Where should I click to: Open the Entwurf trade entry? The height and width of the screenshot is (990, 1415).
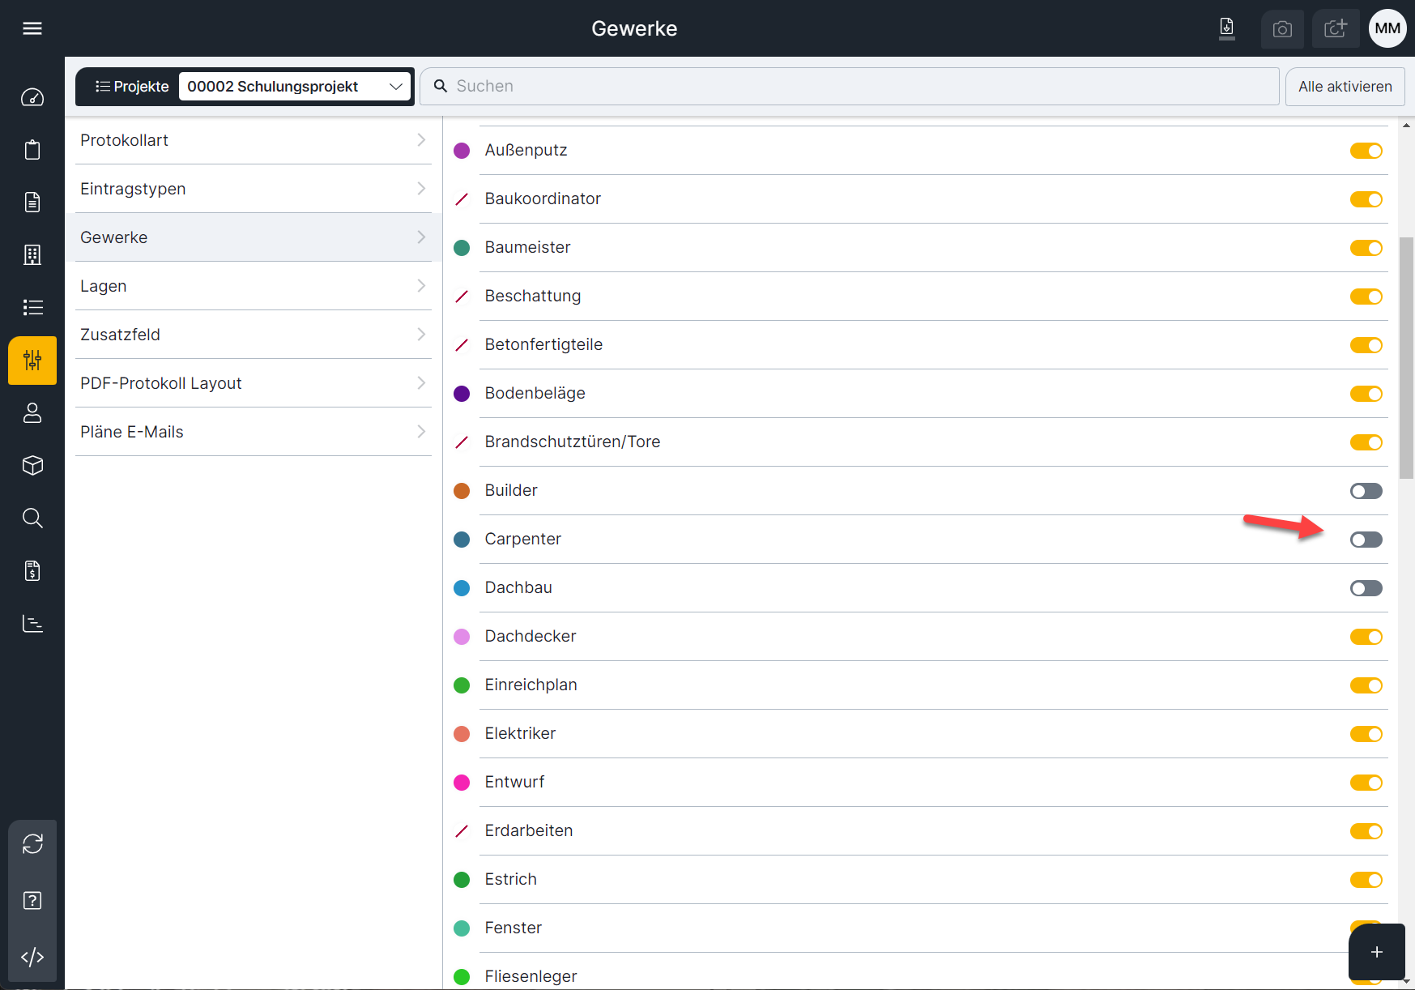tap(921, 783)
